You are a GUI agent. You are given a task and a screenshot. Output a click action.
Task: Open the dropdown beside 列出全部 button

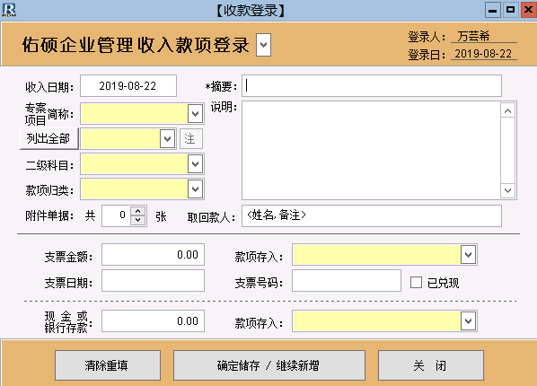click(167, 139)
